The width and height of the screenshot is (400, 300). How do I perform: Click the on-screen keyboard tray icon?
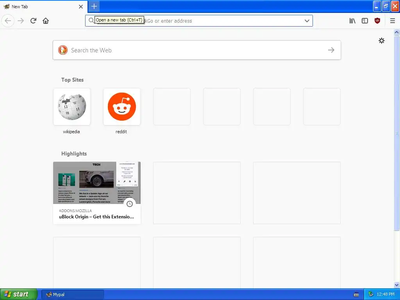356,295
